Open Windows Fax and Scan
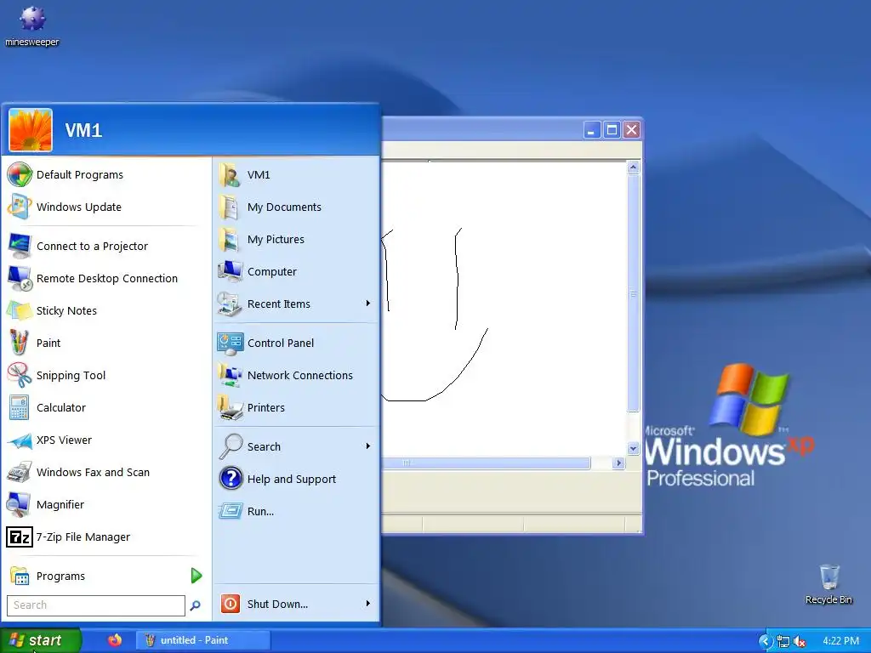The height and width of the screenshot is (653, 871). (x=105, y=472)
